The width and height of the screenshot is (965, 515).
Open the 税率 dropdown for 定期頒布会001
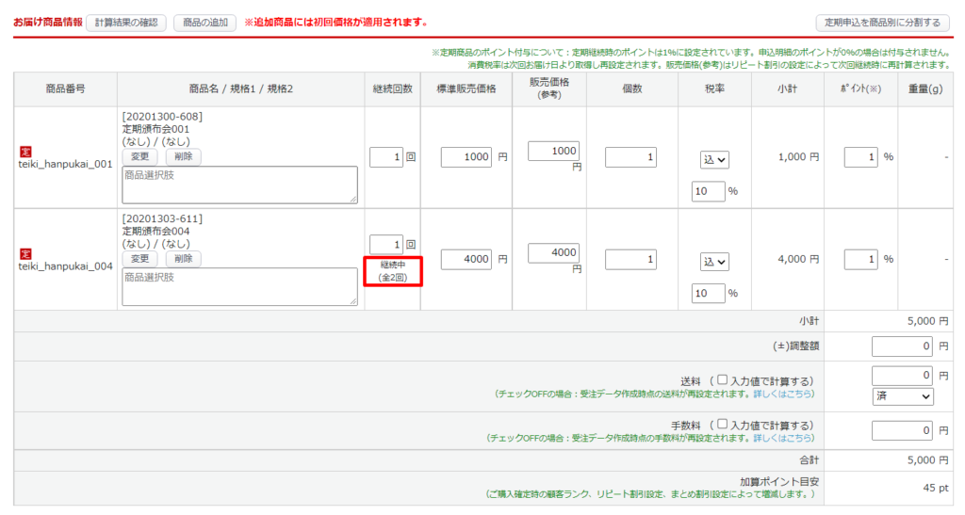point(715,160)
